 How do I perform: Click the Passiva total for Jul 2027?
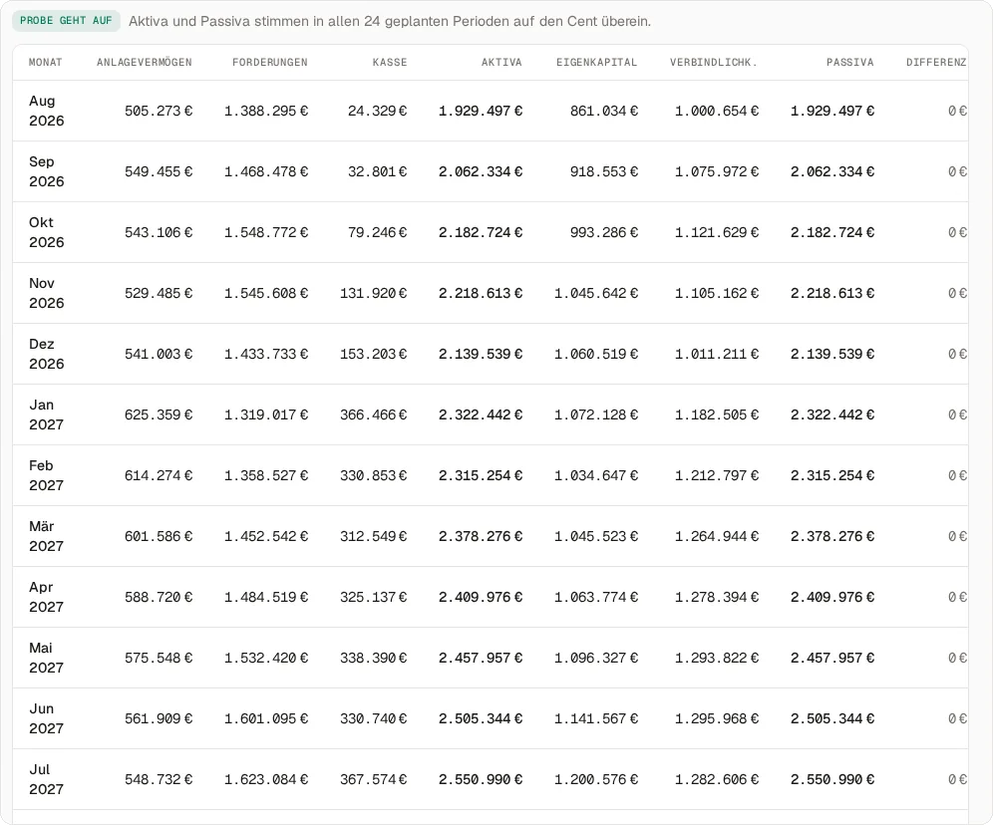[x=832, y=779]
